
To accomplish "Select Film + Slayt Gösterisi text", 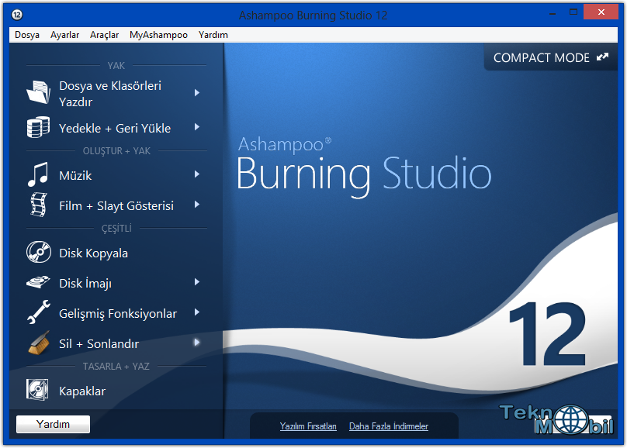I will [x=116, y=206].
